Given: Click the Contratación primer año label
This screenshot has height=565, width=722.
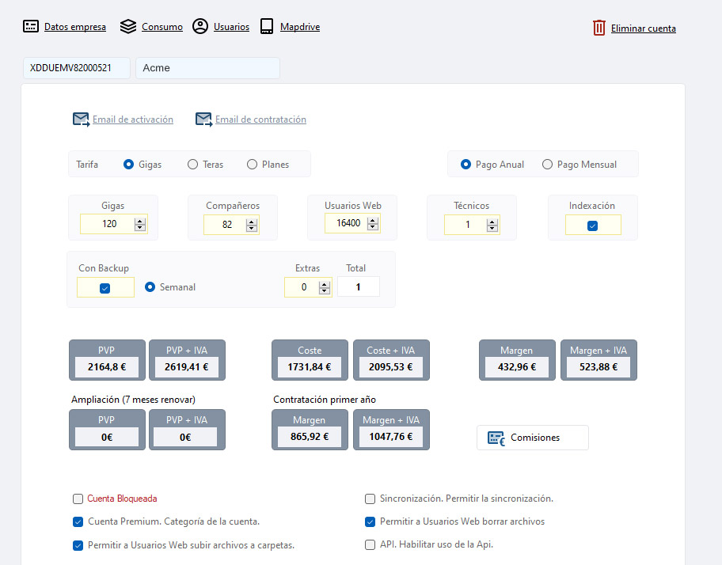Looking at the screenshot, I should click(325, 400).
